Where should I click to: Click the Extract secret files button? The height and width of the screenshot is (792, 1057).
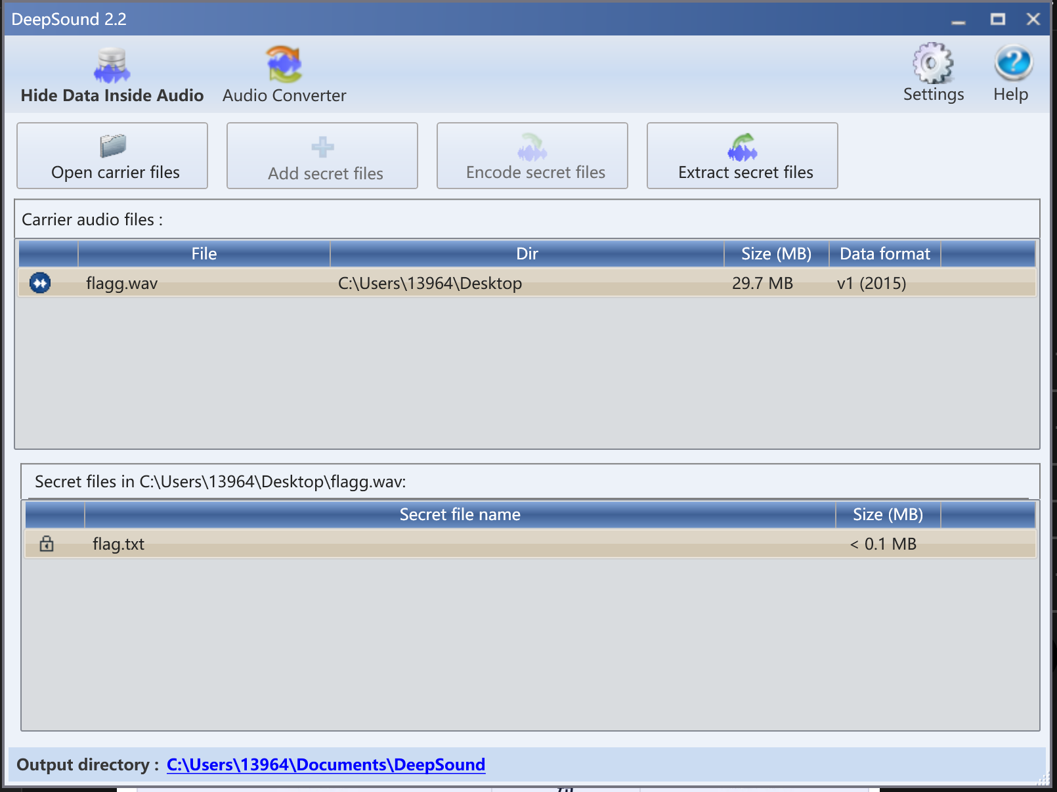743,156
